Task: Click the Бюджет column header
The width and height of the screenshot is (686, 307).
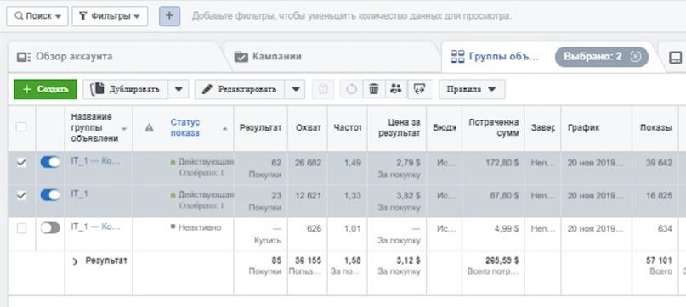Action: [x=444, y=127]
